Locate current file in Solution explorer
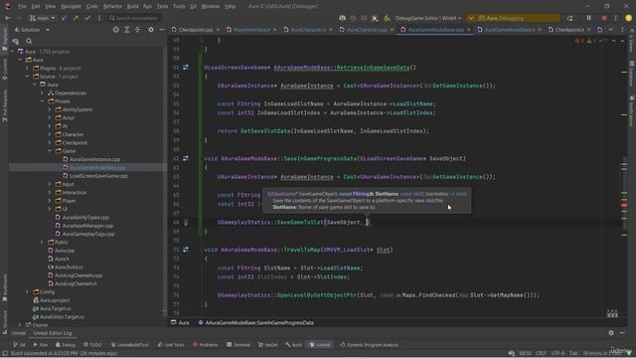Viewport: 636px width, 358px height. point(116,30)
